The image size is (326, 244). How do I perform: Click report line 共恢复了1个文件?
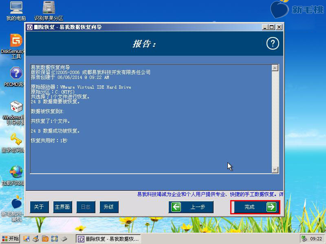click(x=51, y=121)
